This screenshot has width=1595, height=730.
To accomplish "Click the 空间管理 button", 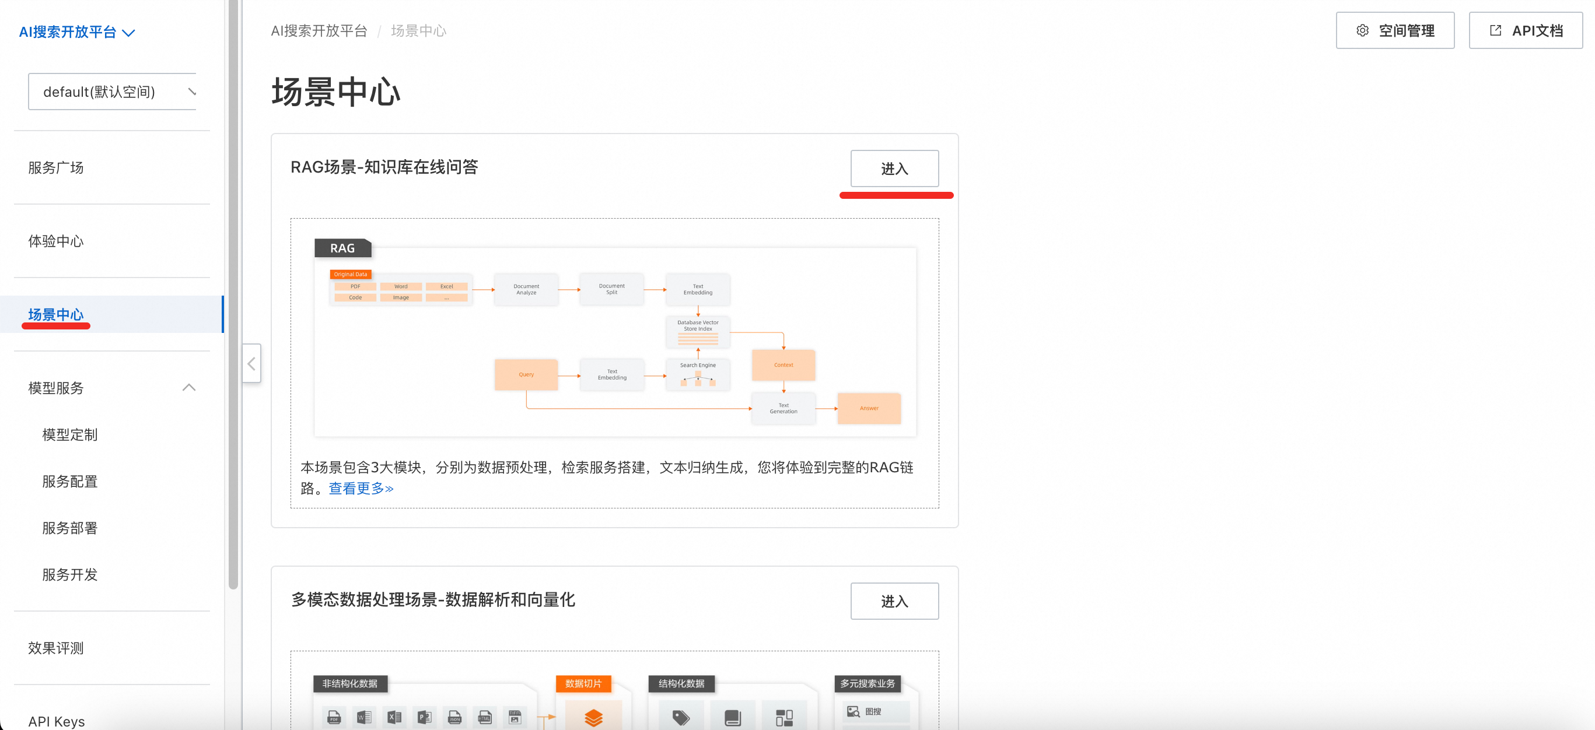I will [1395, 30].
